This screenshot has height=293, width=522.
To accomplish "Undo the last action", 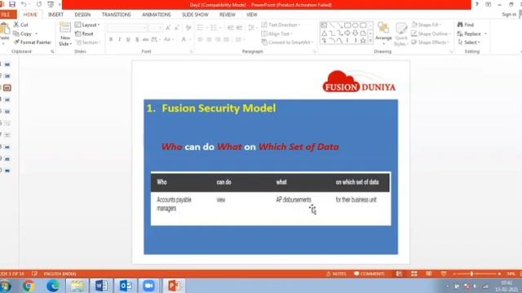I will coord(24,4).
